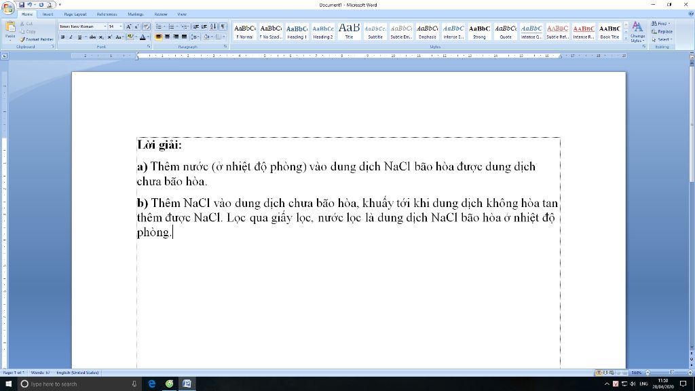Justify the paragraph text
The width and height of the screenshot is (695, 391).
[x=184, y=37]
